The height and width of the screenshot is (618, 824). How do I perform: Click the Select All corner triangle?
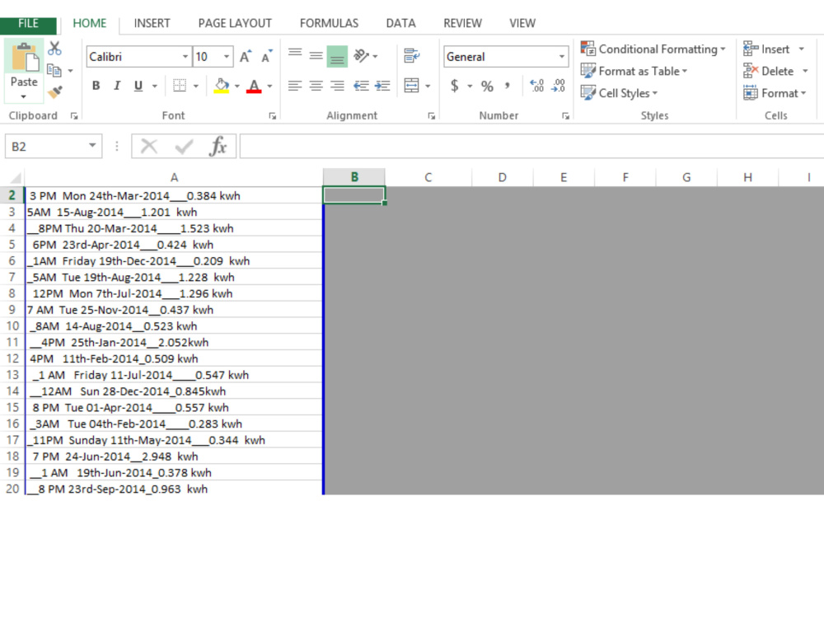[x=15, y=178]
